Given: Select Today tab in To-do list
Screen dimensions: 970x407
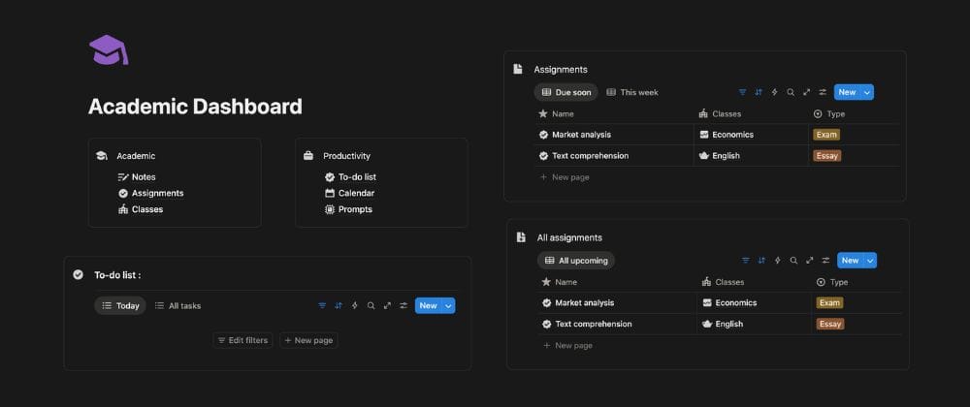Looking at the screenshot, I should click(x=120, y=305).
